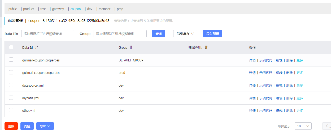Open the 导出 dropdown button
The width and height of the screenshot is (331, 130).
tap(45, 126)
